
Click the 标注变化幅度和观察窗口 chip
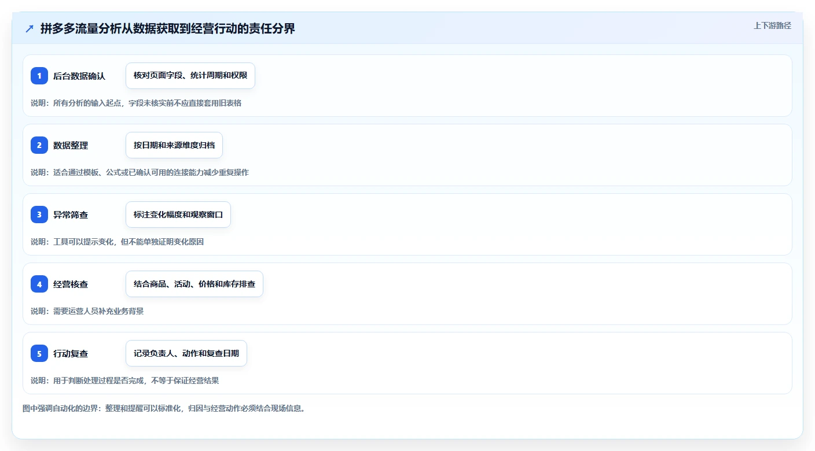point(178,215)
